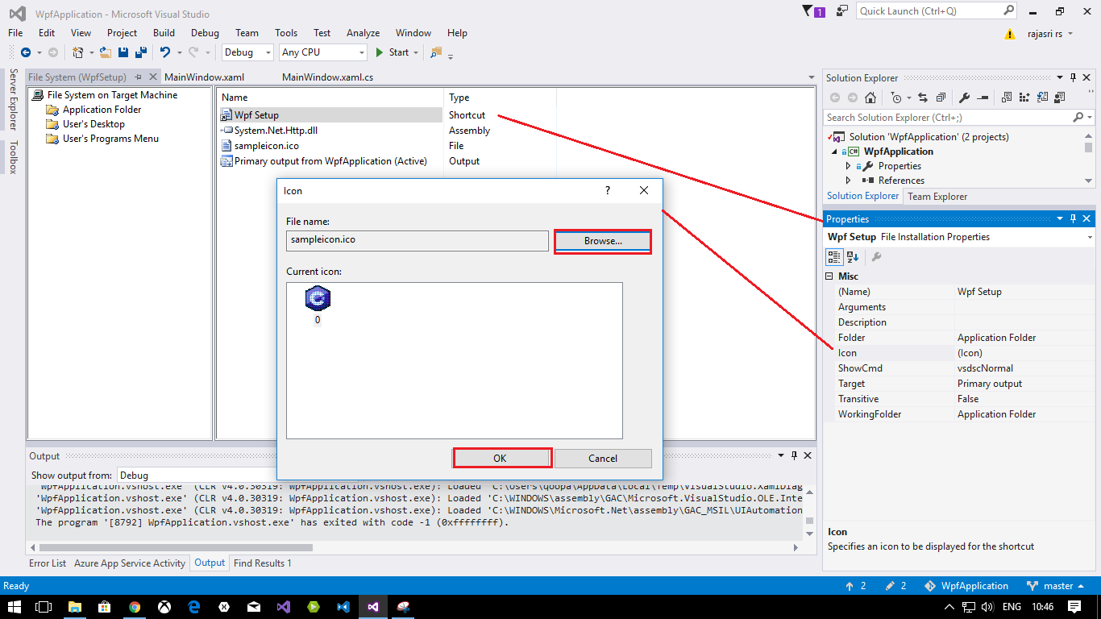Click the Sync with Active Document icon
This screenshot has width=1101, height=619.
[x=922, y=98]
